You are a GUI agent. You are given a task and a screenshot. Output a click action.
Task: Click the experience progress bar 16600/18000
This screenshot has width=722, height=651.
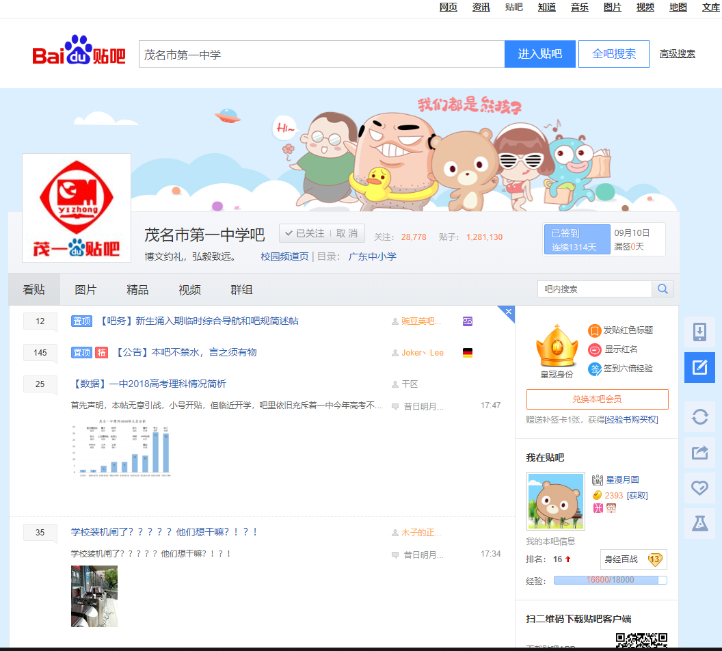point(610,580)
